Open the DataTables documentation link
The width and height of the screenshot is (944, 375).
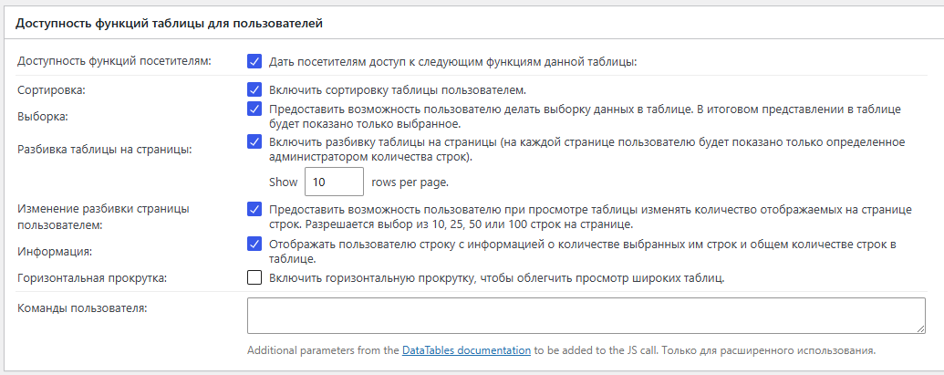tap(466, 349)
